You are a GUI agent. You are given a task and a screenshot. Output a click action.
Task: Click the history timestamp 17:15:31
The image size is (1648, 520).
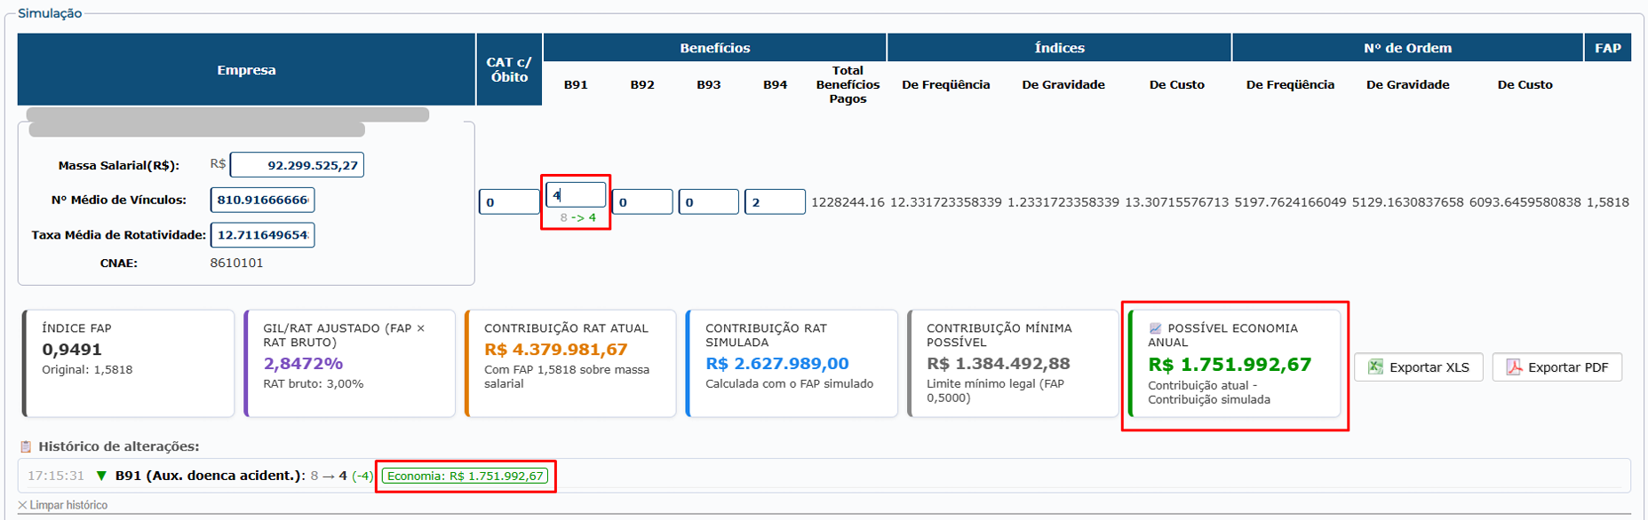click(56, 476)
